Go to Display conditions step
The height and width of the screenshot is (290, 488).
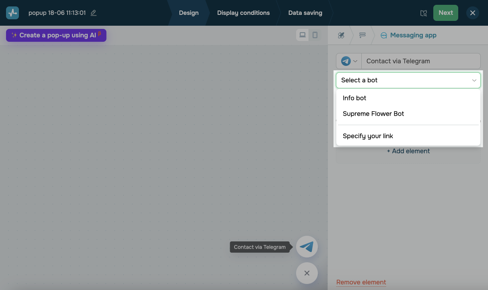tap(243, 13)
